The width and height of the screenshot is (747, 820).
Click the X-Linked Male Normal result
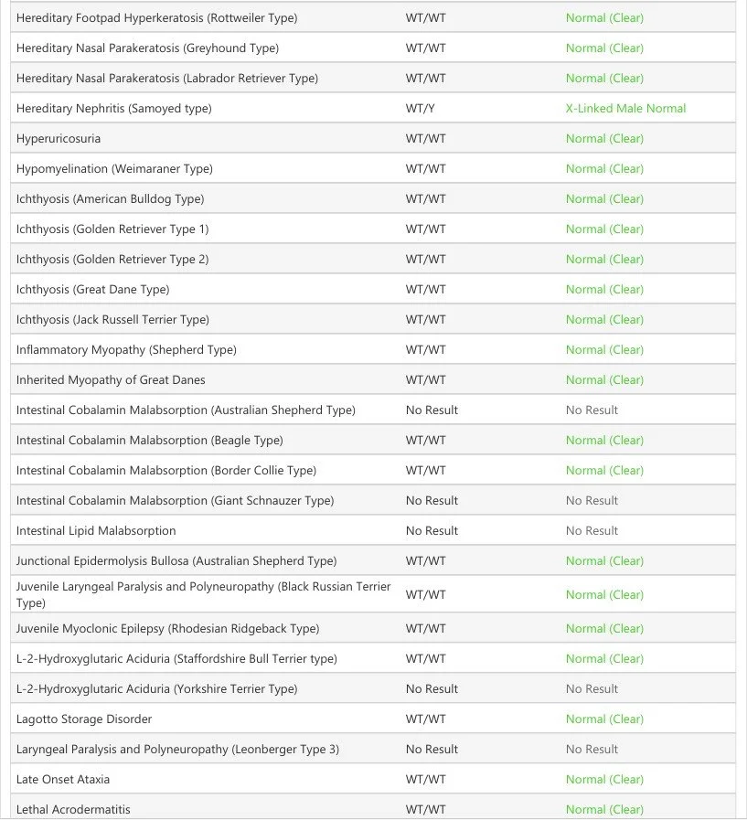pyautogui.click(x=625, y=108)
